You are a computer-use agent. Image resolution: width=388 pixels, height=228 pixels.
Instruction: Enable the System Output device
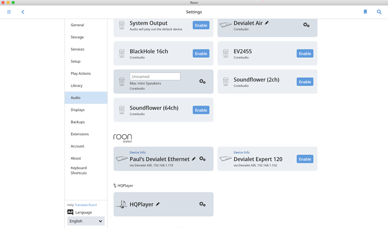(201, 25)
